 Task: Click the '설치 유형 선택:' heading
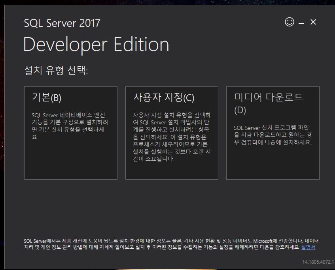pos(56,70)
